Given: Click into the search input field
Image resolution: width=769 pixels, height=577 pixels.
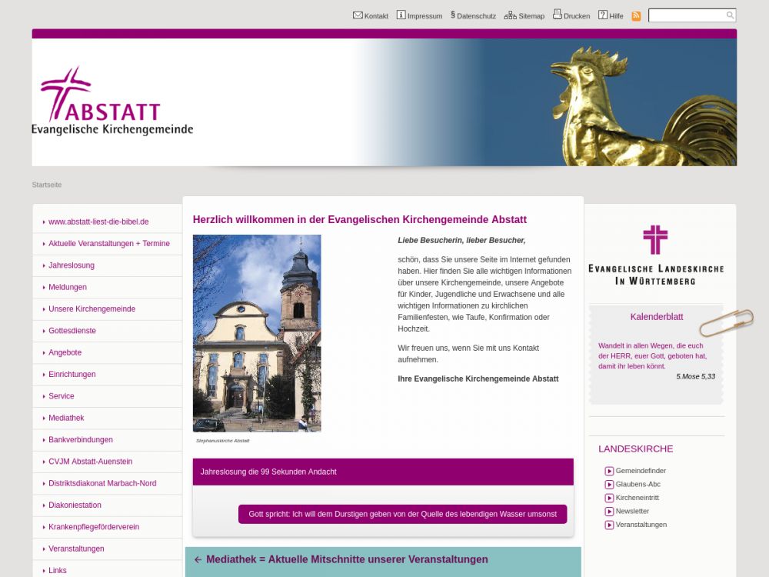Looking at the screenshot, I should click(x=686, y=15).
